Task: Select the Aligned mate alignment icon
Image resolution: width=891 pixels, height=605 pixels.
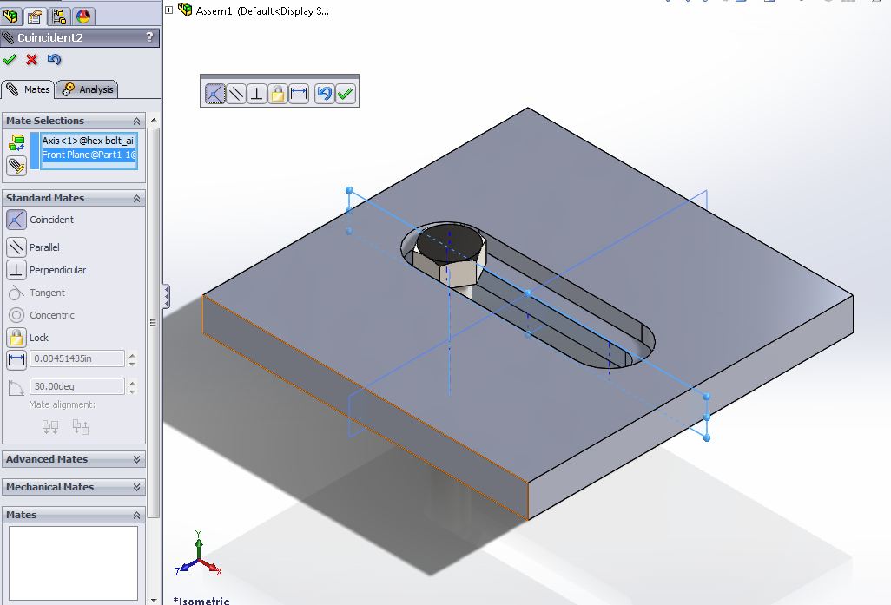Action: pyautogui.click(x=50, y=426)
